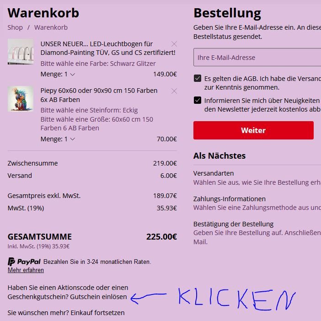
Task: Click Einkauf fortsetzen link
Action: pyautogui.click(x=97, y=313)
